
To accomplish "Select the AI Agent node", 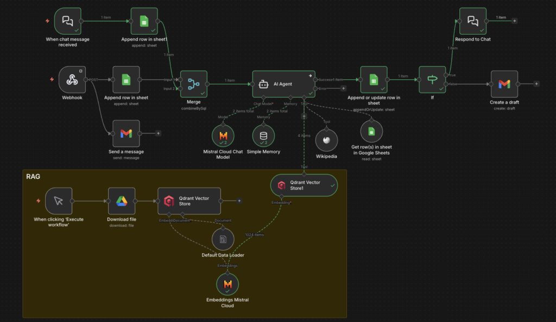I will coord(285,84).
